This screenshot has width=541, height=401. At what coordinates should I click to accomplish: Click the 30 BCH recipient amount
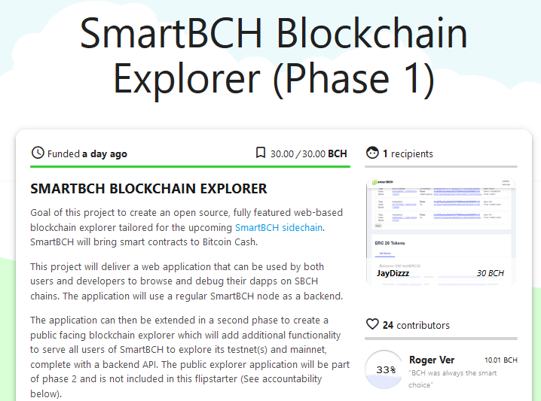pos(491,273)
